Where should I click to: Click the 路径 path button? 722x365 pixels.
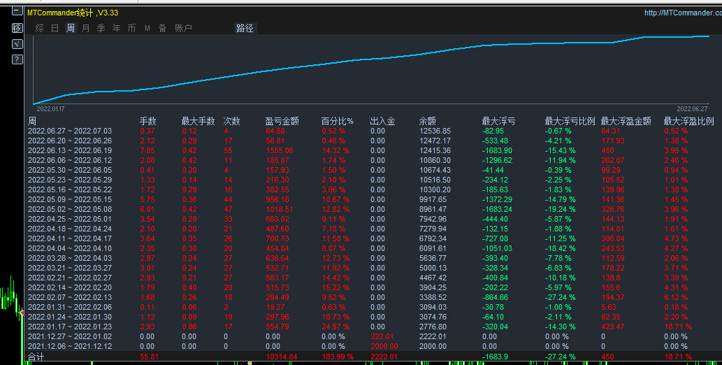click(x=245, y=28)
